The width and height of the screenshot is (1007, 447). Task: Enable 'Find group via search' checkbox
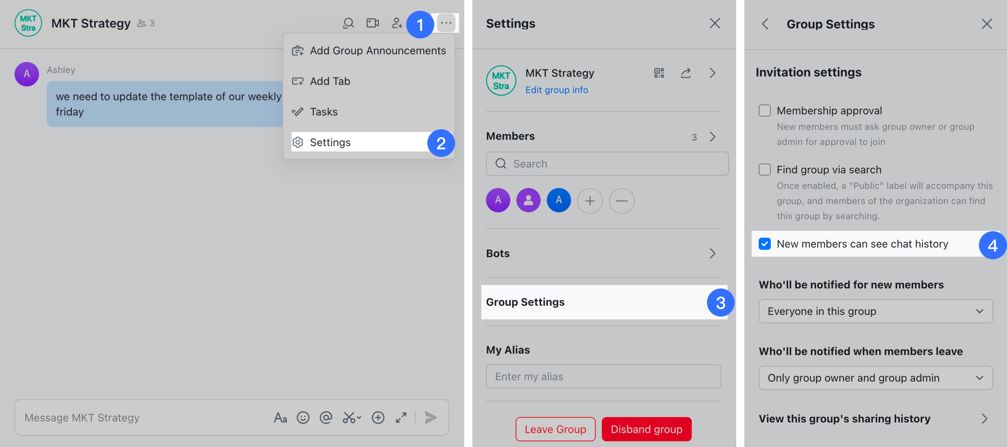[x=765, y=169]
